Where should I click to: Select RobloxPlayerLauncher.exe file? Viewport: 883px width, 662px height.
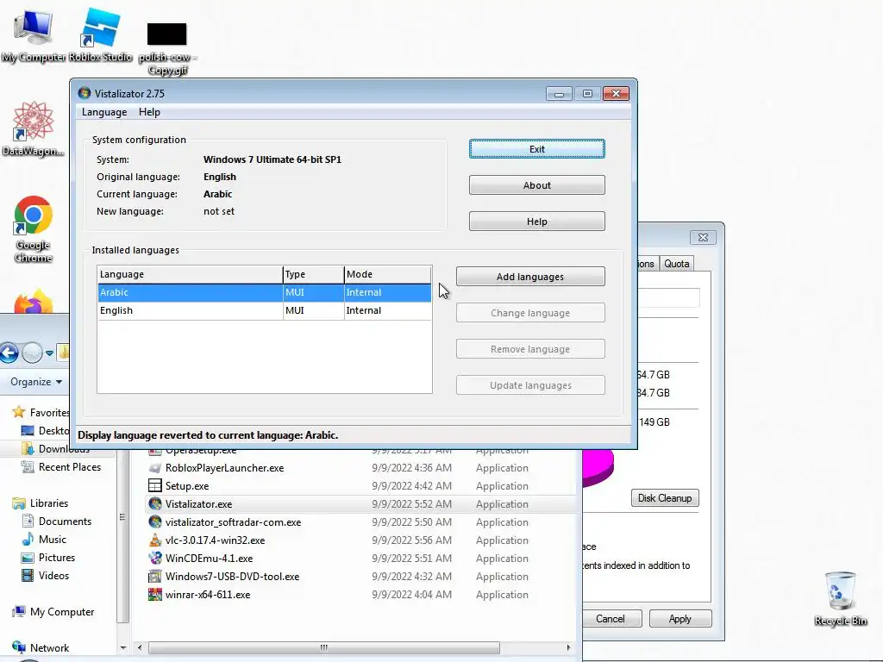click(360, 468)
